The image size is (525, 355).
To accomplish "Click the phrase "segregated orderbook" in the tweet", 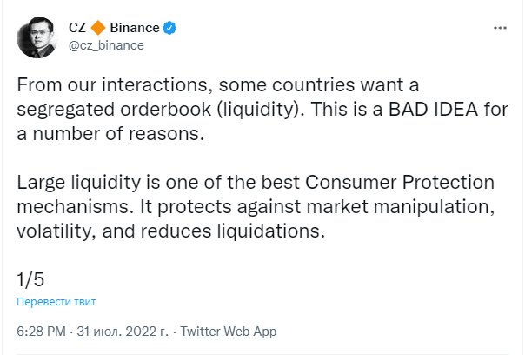I will pyautogui.click(x=114, y=110).
